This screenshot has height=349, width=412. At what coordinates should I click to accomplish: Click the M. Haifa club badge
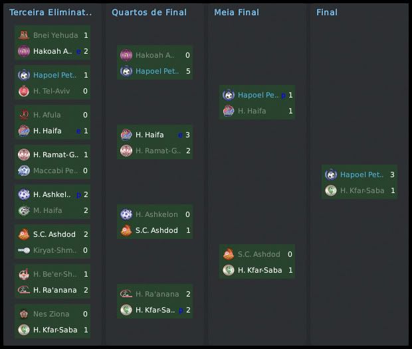tap(24, 210)
